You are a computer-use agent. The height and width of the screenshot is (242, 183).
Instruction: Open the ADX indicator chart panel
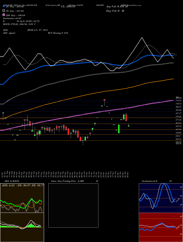pos(22,198)
